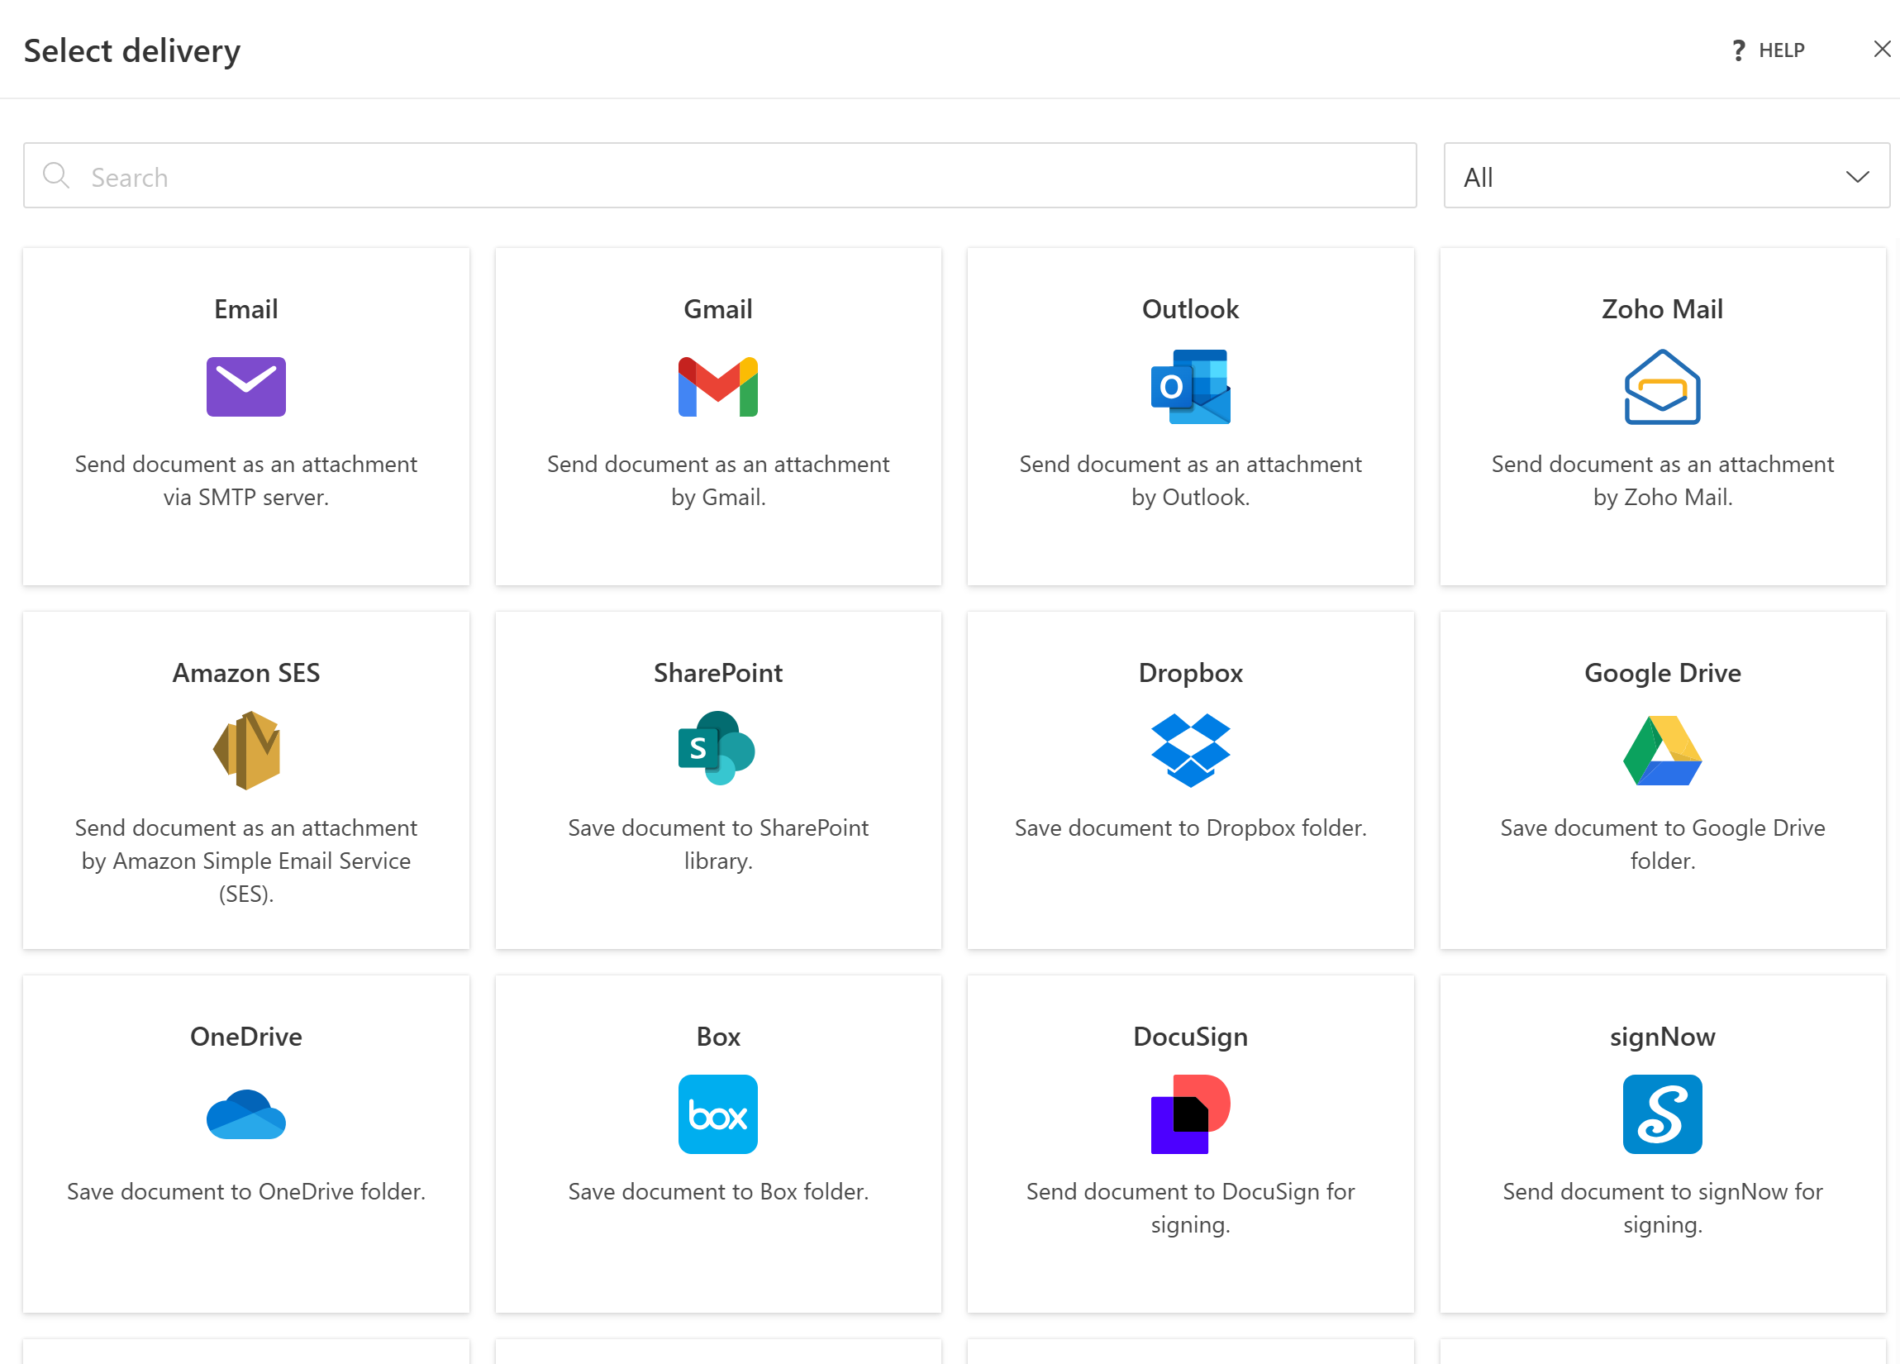Click the purple Email envelope icon
The image size is (1900, 1364).
245,386
